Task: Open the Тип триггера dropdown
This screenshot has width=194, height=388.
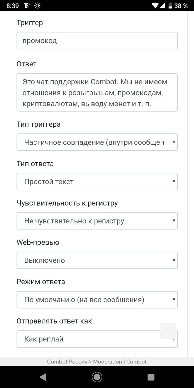Action: click(x=97, y=142)
